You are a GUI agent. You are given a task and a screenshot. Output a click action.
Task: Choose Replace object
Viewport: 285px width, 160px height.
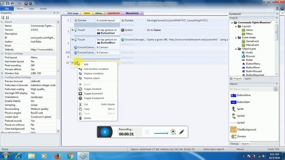coord(98,78)
